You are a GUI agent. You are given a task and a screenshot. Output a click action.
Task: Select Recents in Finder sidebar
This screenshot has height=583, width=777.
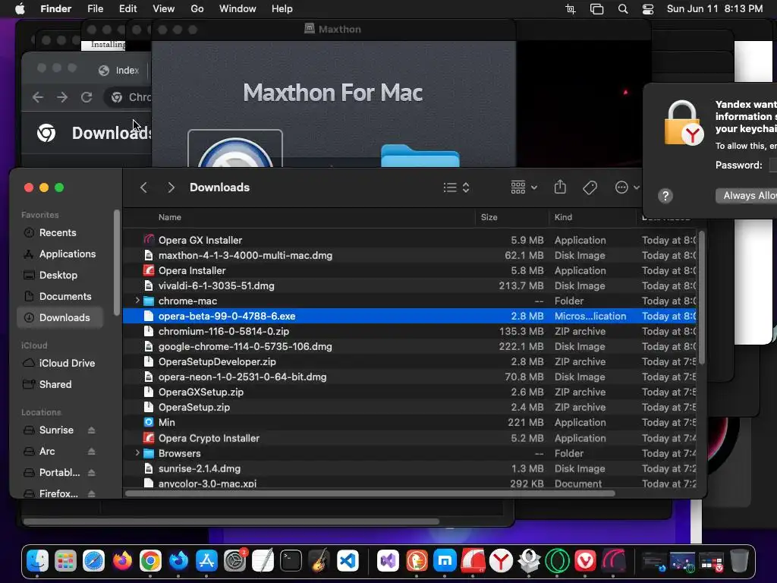coord(59,232)
